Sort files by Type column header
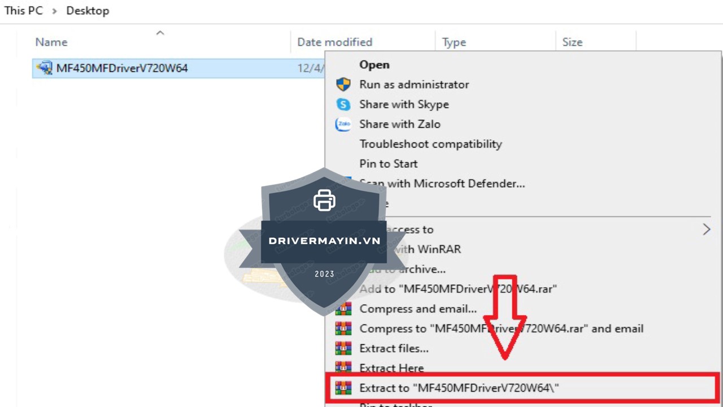The width and height of the screenshot is (723, 407). pos(454,42)
